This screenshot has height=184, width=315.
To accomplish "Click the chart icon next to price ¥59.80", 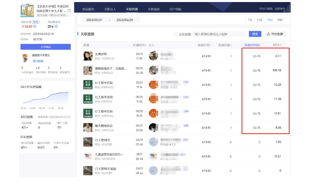I will pos(35,27).
